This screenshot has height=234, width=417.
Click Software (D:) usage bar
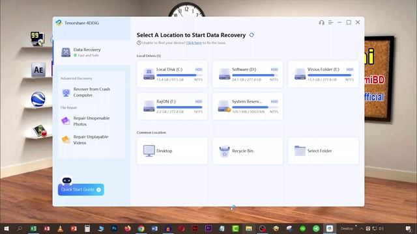[x=255, y=75]
